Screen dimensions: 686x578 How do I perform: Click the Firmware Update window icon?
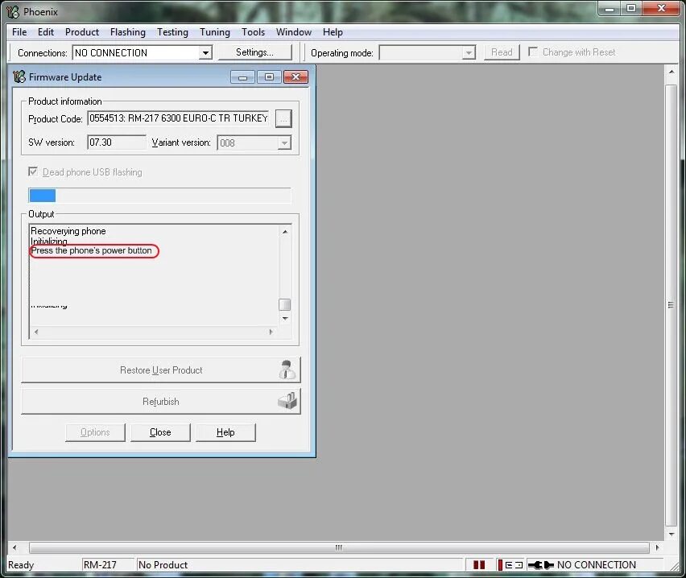point(19,77)
